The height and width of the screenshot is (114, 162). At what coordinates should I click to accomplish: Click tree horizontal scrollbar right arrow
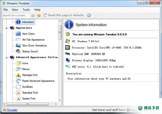point(56,104)
